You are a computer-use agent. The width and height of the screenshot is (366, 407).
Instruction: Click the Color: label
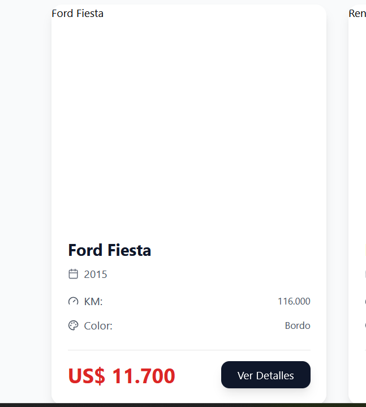(98, 326)
